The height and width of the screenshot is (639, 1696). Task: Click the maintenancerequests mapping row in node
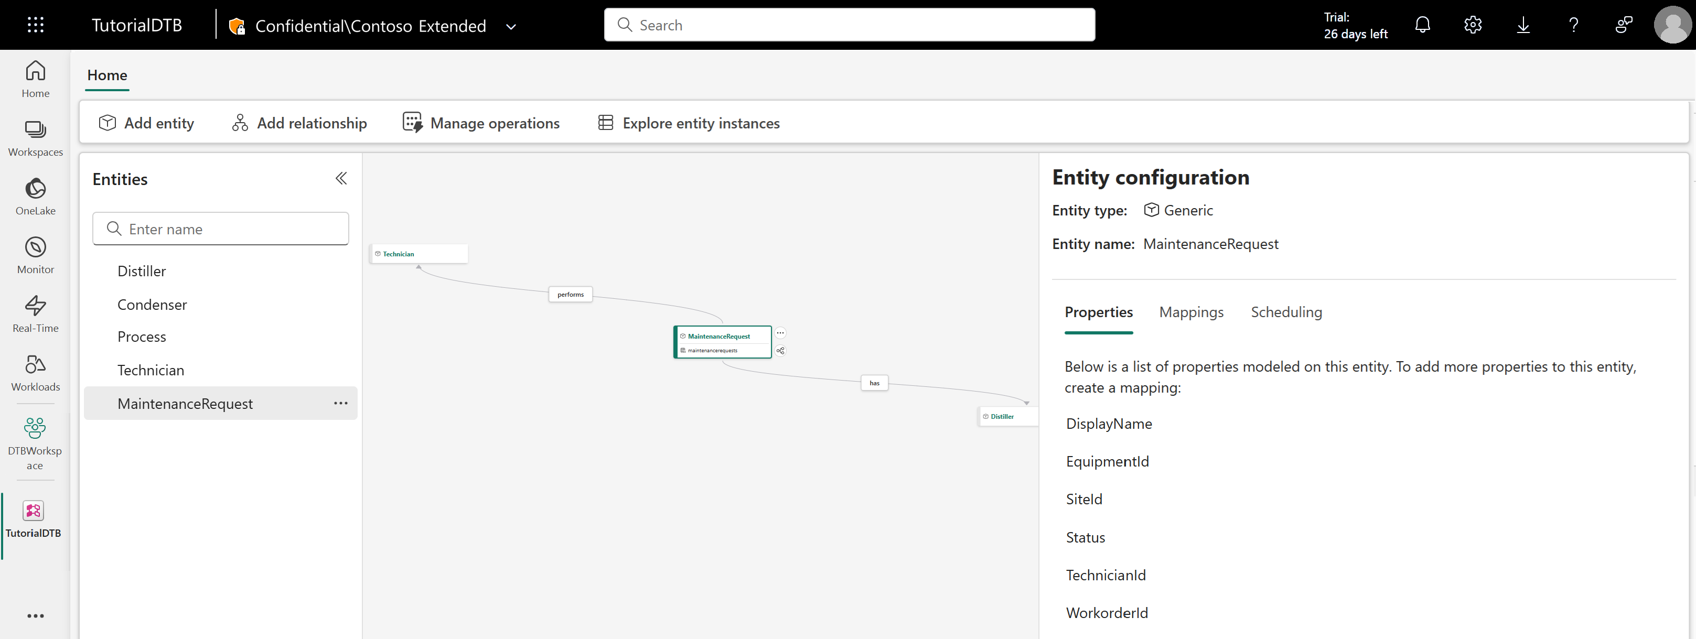point(722,351)
